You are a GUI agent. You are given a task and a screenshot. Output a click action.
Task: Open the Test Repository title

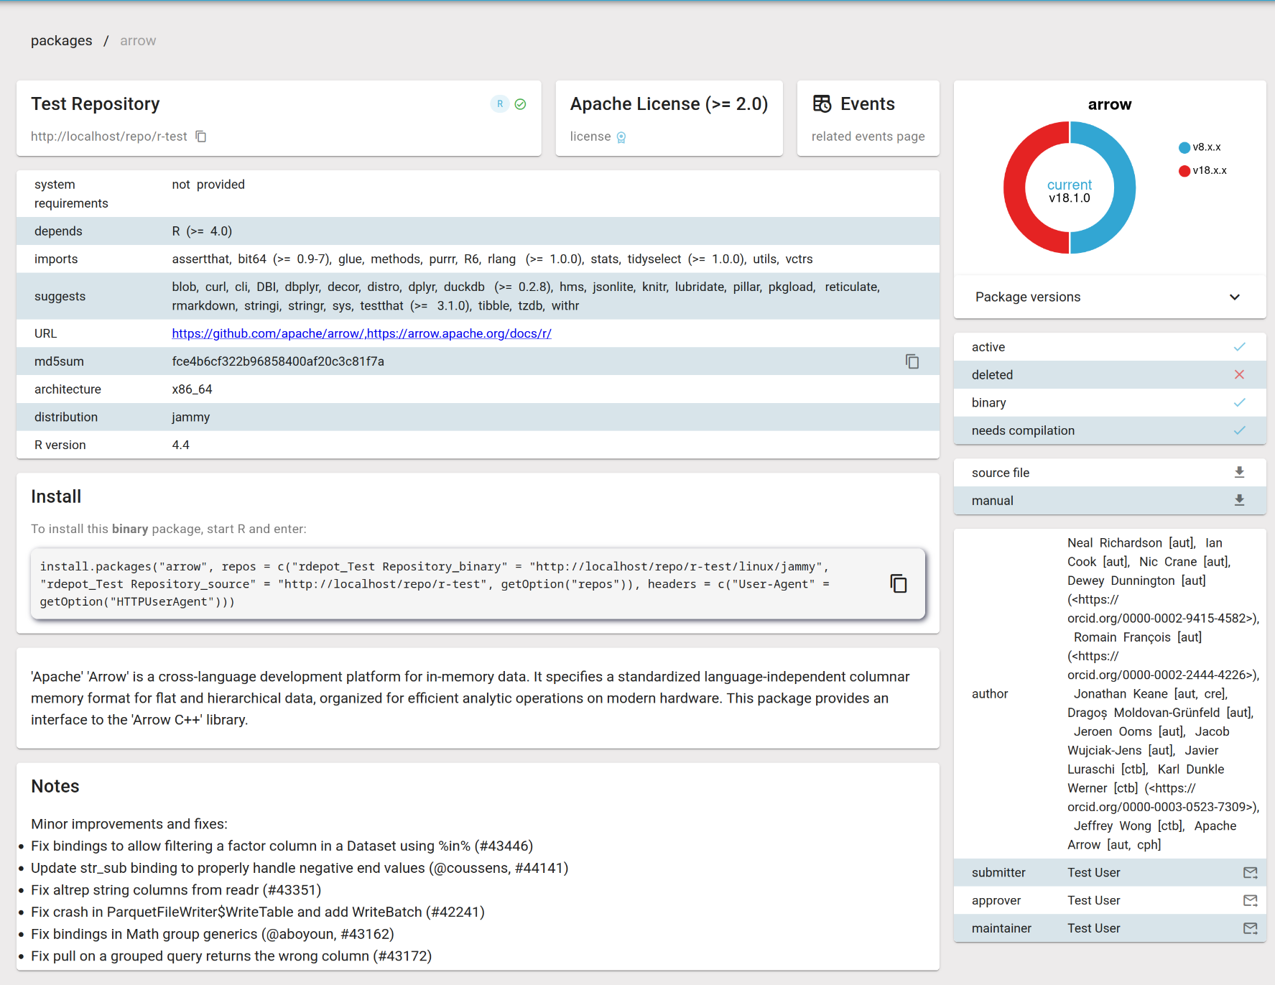pos(95,104)
